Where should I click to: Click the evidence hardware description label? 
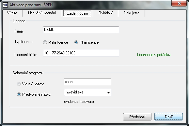tap(79, 102)
